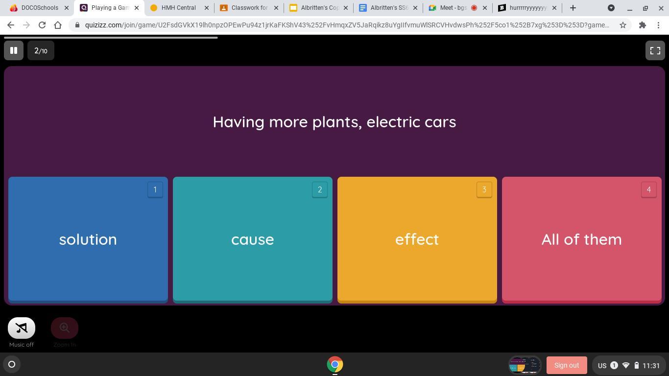Viewport: 669px width, 376px height.
Task: Bookmark this page with the star
Action: (x=623, y=25)
